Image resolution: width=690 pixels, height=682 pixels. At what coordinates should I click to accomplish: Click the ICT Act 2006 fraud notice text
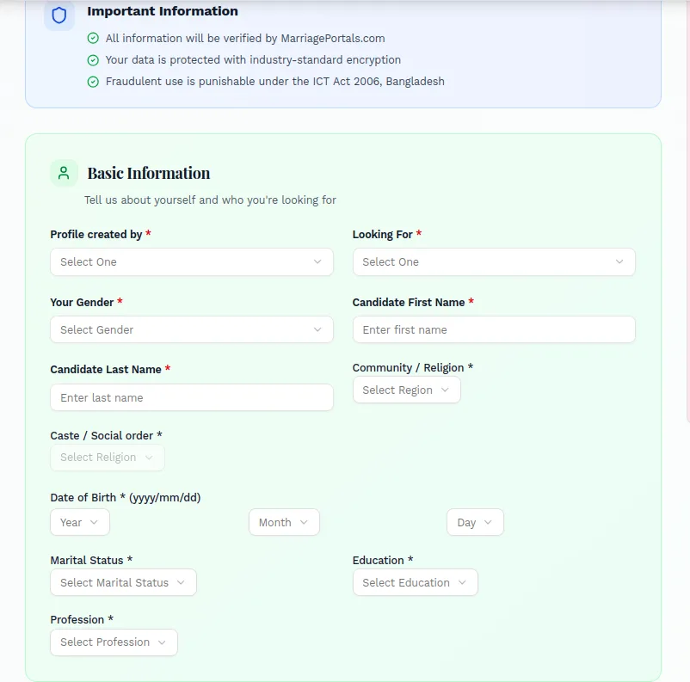[x=275, y=82]
